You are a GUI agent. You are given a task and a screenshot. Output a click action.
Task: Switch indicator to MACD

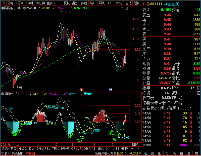pos(23,149)
